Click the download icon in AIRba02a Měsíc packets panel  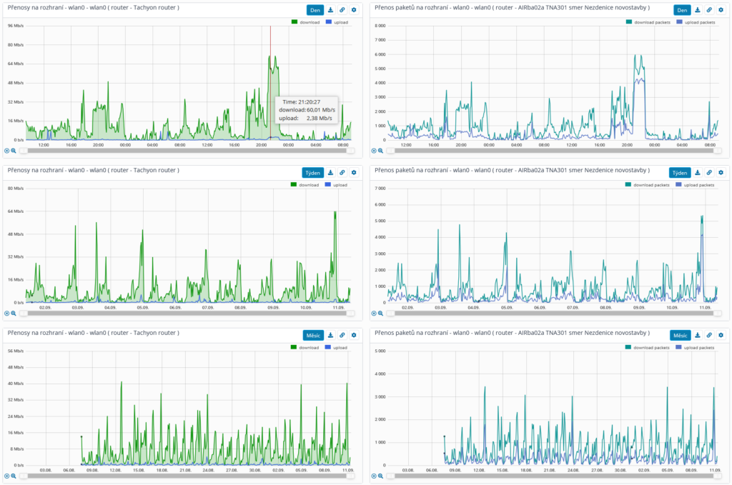[698, 335]
